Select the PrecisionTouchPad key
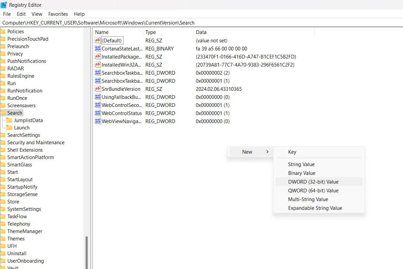Viewport: 403px width, 269px height. pos(28,39)
